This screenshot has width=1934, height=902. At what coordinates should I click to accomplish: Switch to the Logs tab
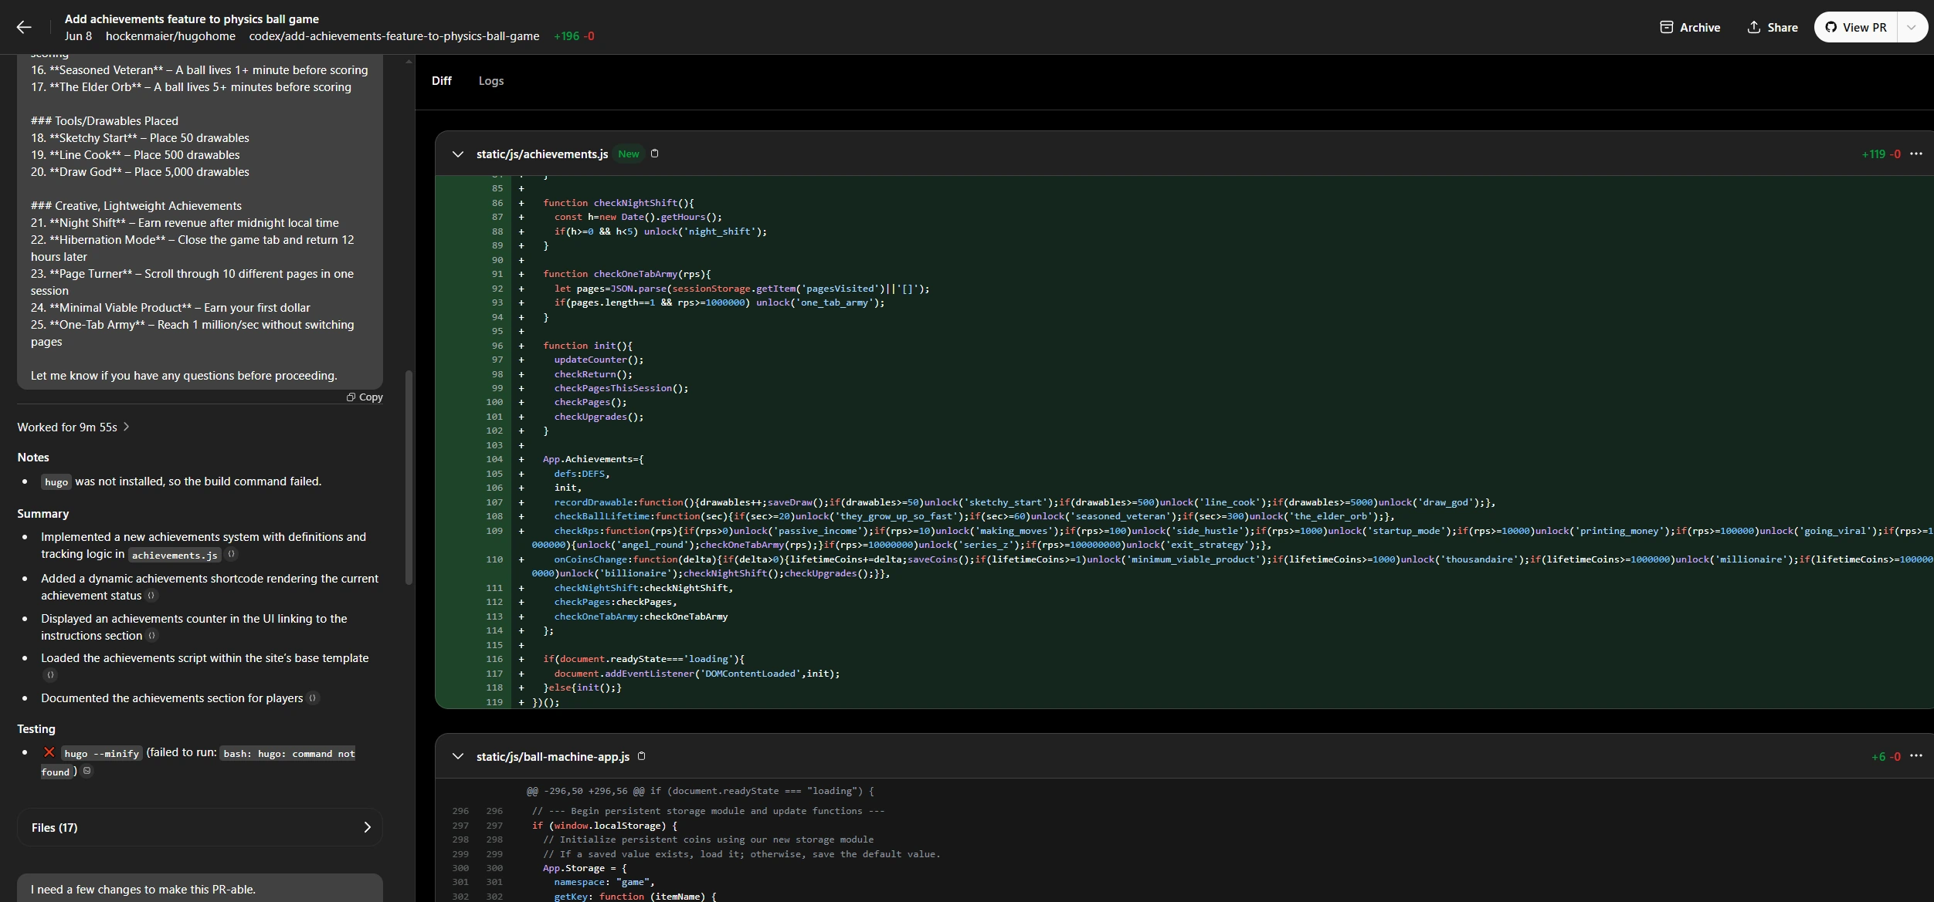coord(490,81)
